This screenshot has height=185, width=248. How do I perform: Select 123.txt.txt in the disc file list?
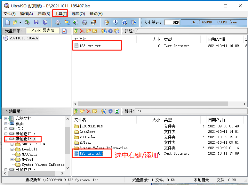point(90,46)
